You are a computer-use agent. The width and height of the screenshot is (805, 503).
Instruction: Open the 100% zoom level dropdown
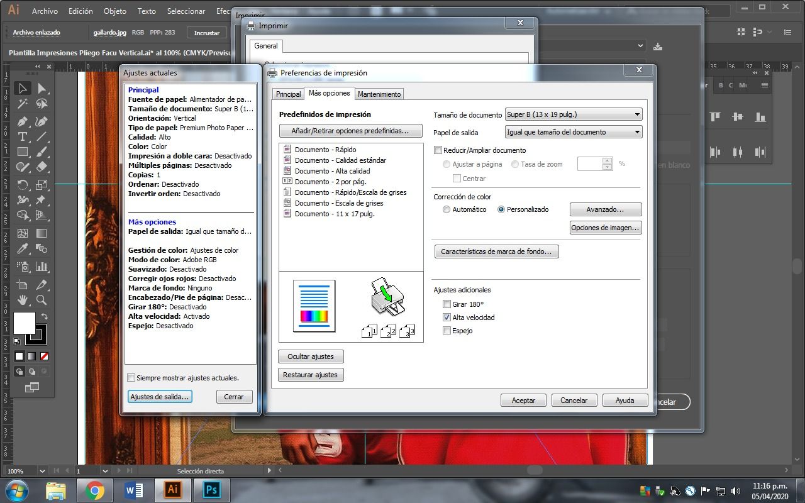43,471
